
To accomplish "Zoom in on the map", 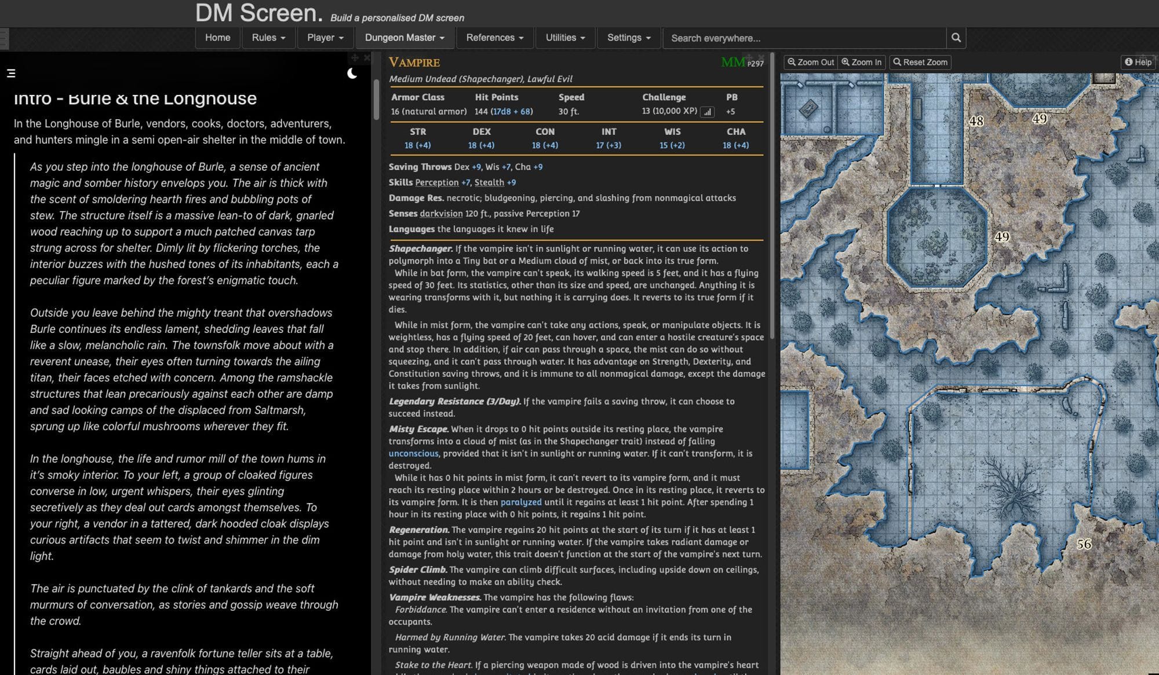I will tap(861, 62).
